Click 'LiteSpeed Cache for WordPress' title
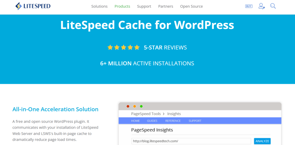The image size is (295, 145). 147,25
